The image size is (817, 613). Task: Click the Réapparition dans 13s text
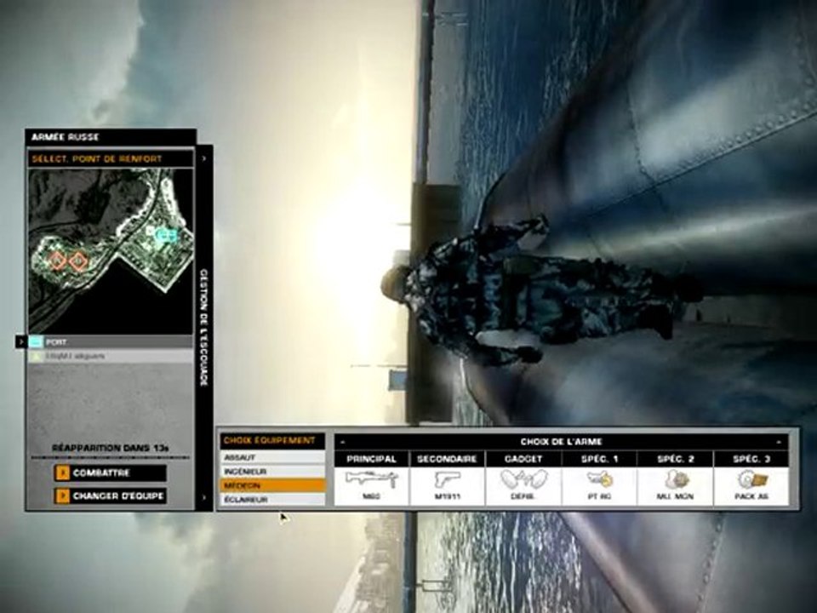tap(111, 448)
